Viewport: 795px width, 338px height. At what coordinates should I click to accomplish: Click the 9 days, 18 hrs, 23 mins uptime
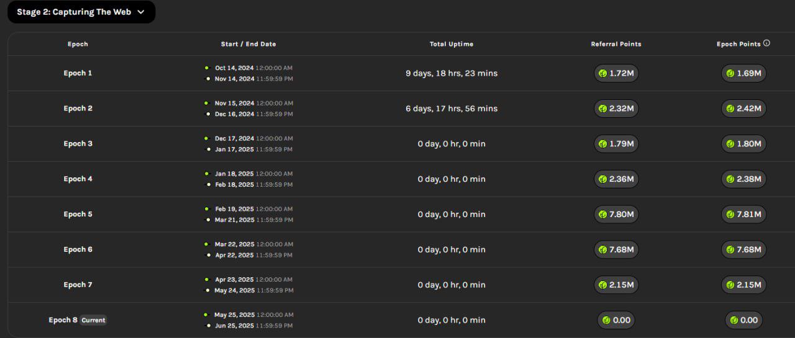tap(452, 73)
